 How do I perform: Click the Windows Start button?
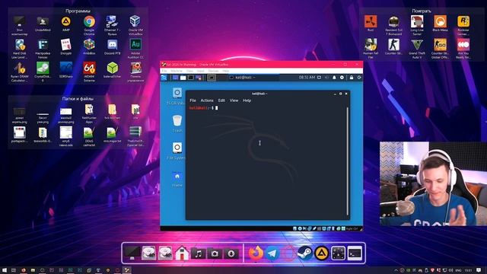(x=5, y=270)
